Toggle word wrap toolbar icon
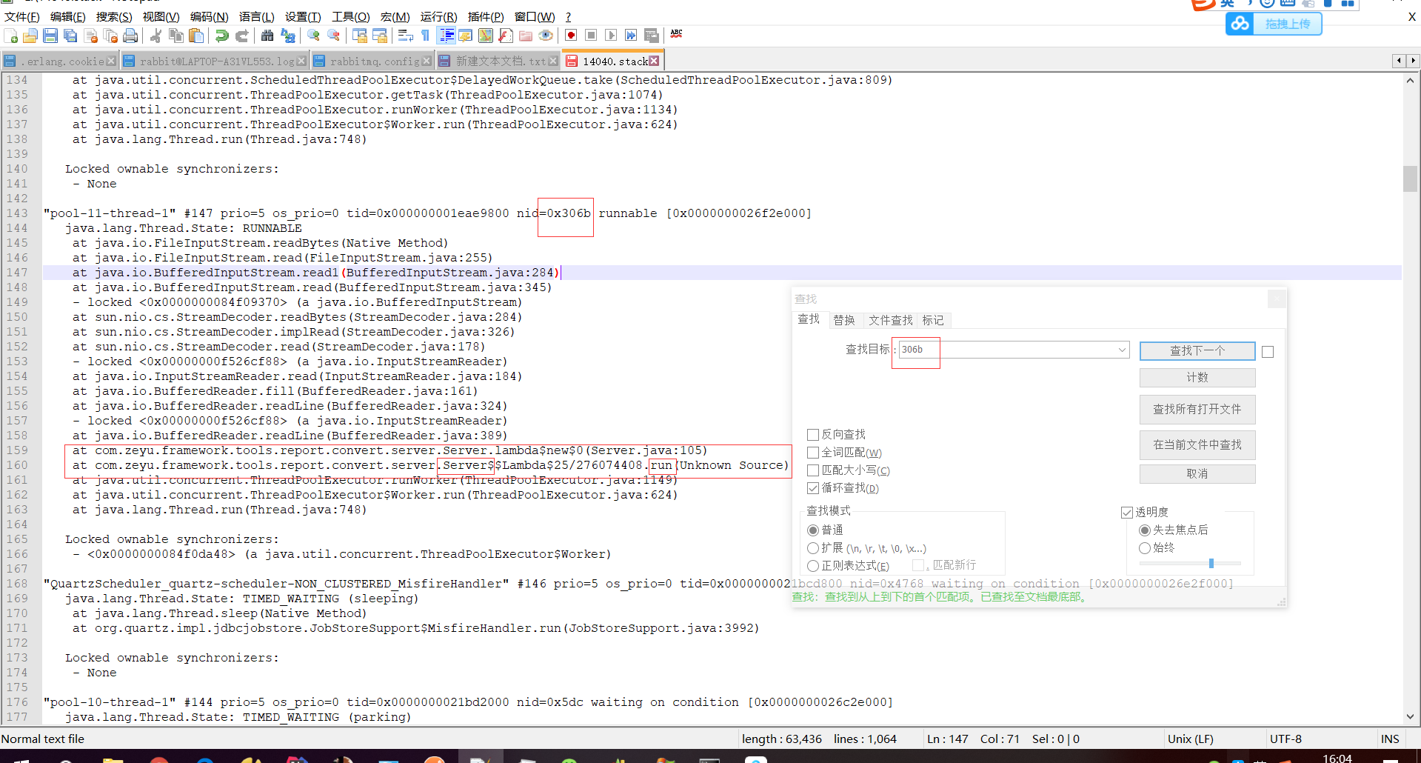Image resolution: width=1421 pixels, height=763 pixels. (405, 36)
